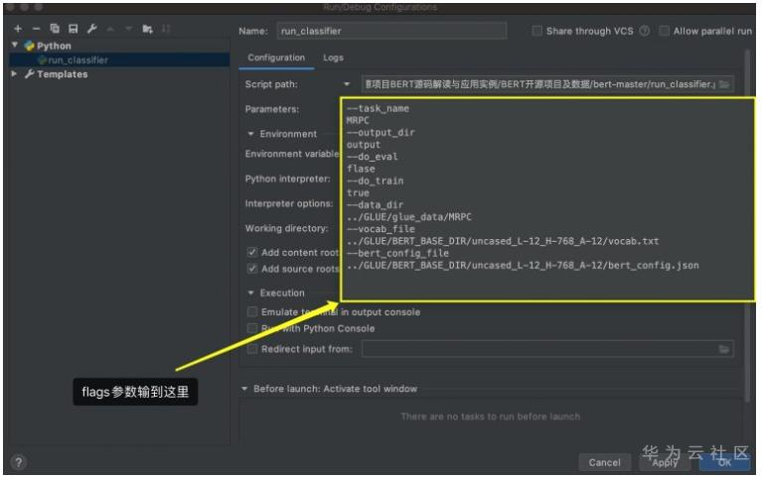
Task: Click the vocab.txt path line
Action: [503, 241]
